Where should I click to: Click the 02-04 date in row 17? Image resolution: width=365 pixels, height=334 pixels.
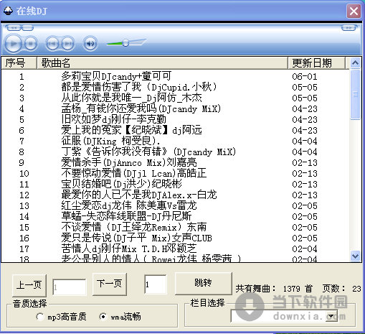(305, 249)
